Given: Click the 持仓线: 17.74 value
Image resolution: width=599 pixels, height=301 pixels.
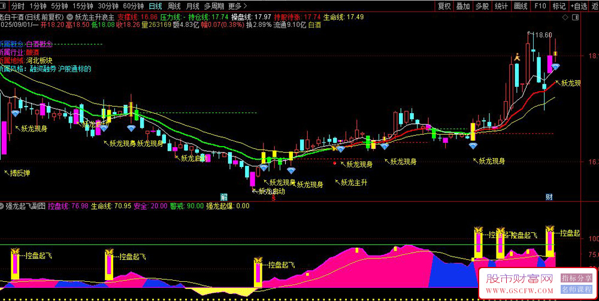Looking at the screenshot, I should pos(208,17).
